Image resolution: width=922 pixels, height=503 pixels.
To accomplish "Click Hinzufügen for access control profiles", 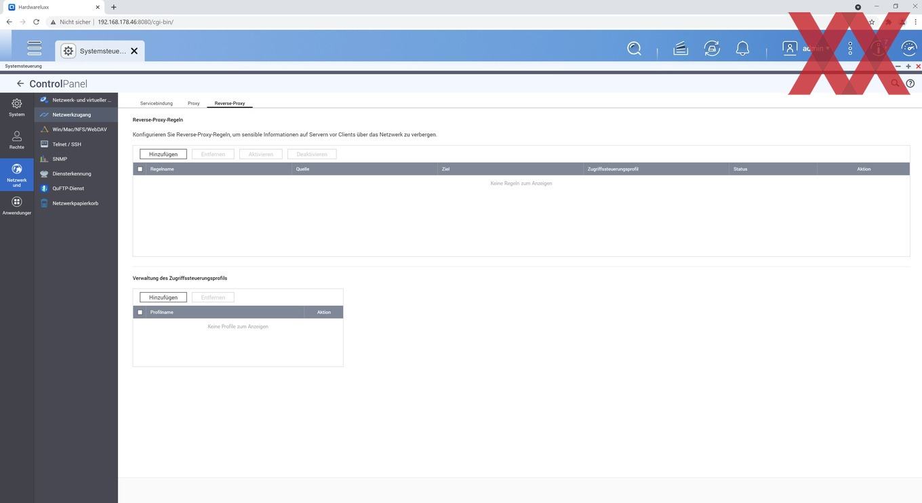I will point(163,297).
